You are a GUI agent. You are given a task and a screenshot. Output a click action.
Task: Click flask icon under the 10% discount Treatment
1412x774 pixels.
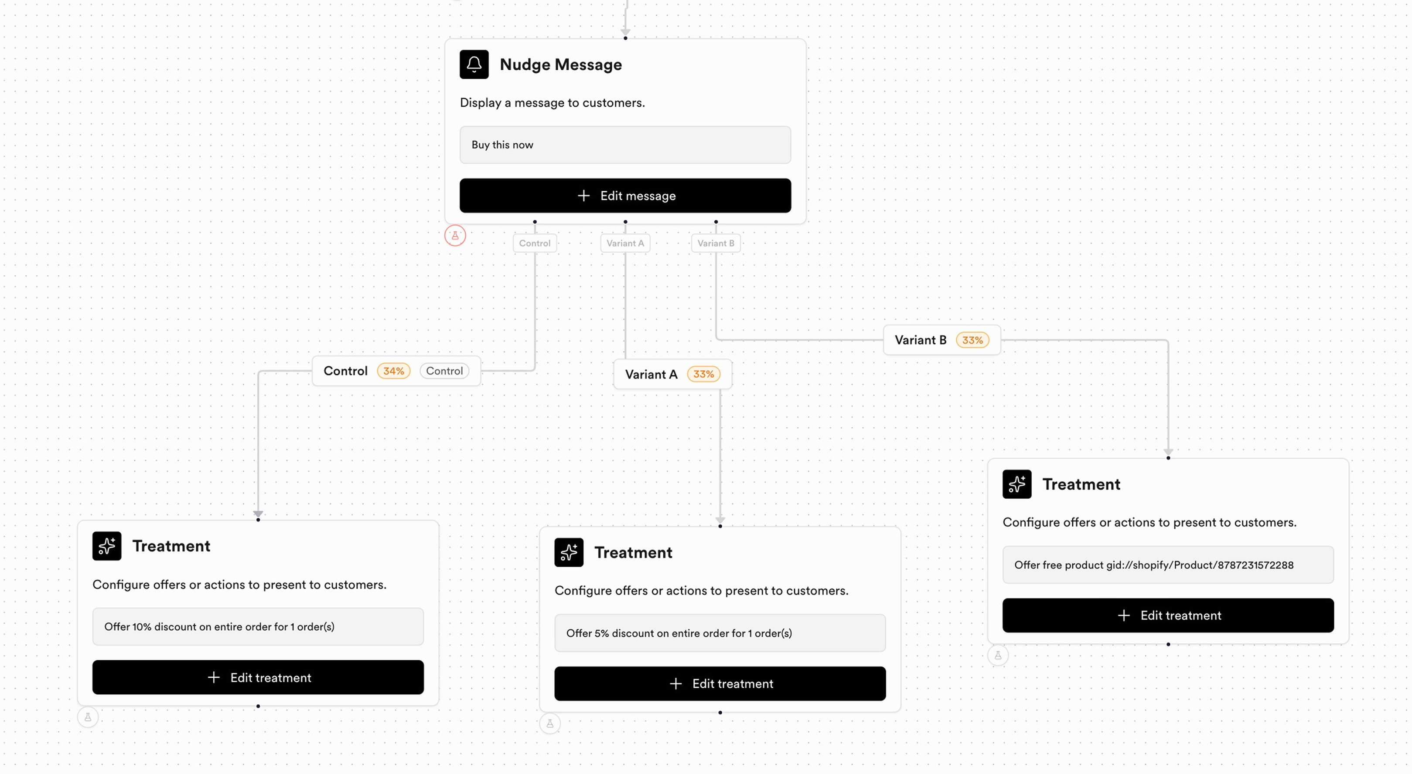pos(88,717)
